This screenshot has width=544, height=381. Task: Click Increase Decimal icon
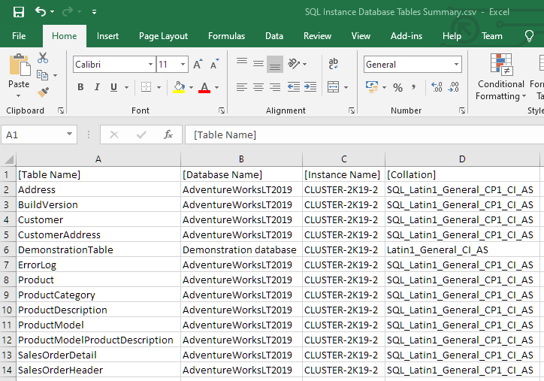click(437, 87)
